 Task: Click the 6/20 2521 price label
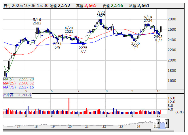click(x=69, y=30)
